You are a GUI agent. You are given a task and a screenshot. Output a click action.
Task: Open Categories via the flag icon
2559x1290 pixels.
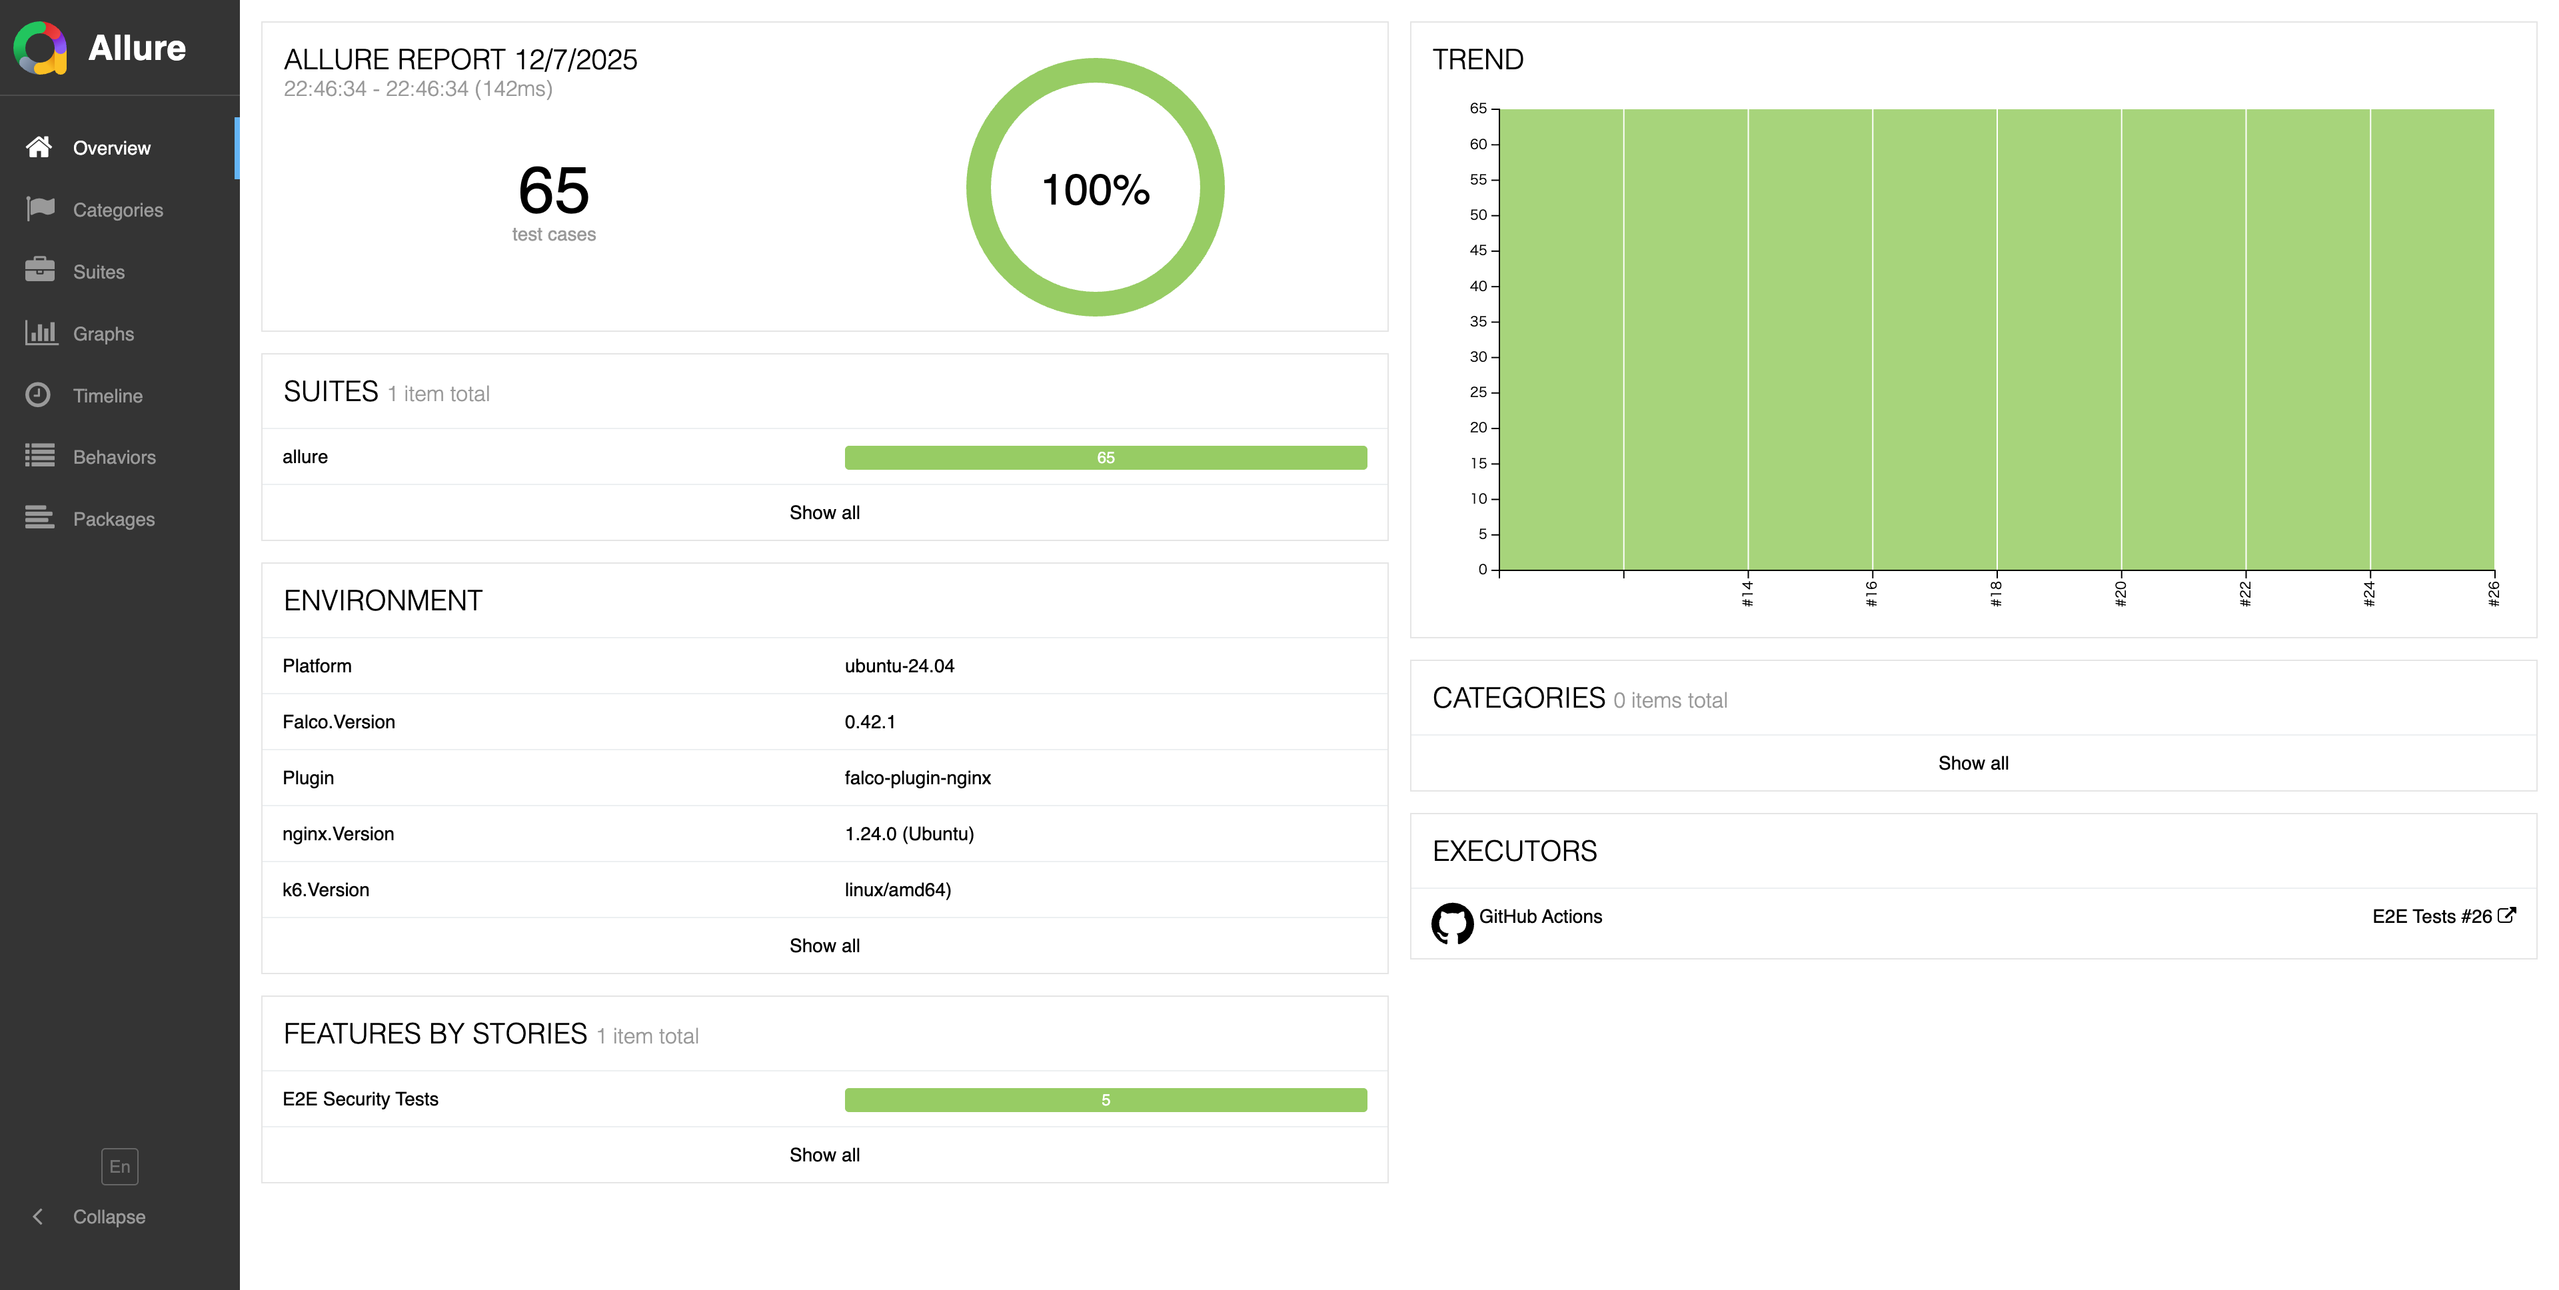pyautogui.click(x=40, y=209)
